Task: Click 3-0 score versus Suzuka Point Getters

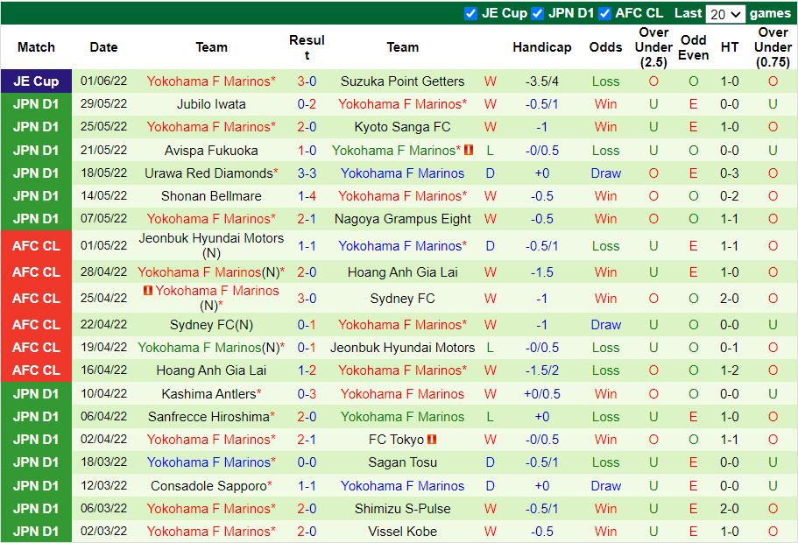Action: (307, 81)
